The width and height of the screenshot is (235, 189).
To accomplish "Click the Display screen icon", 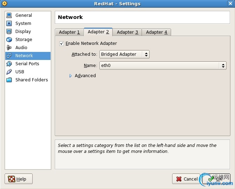I will tap(9, 32).
